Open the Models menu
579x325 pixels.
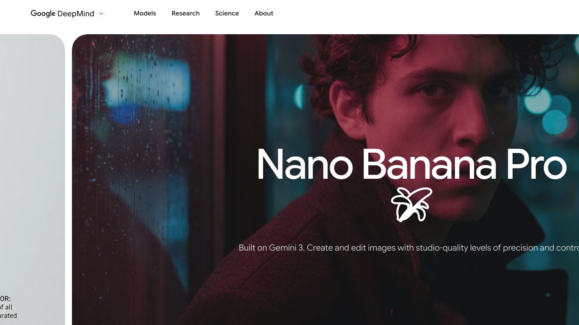click(145, 13)
